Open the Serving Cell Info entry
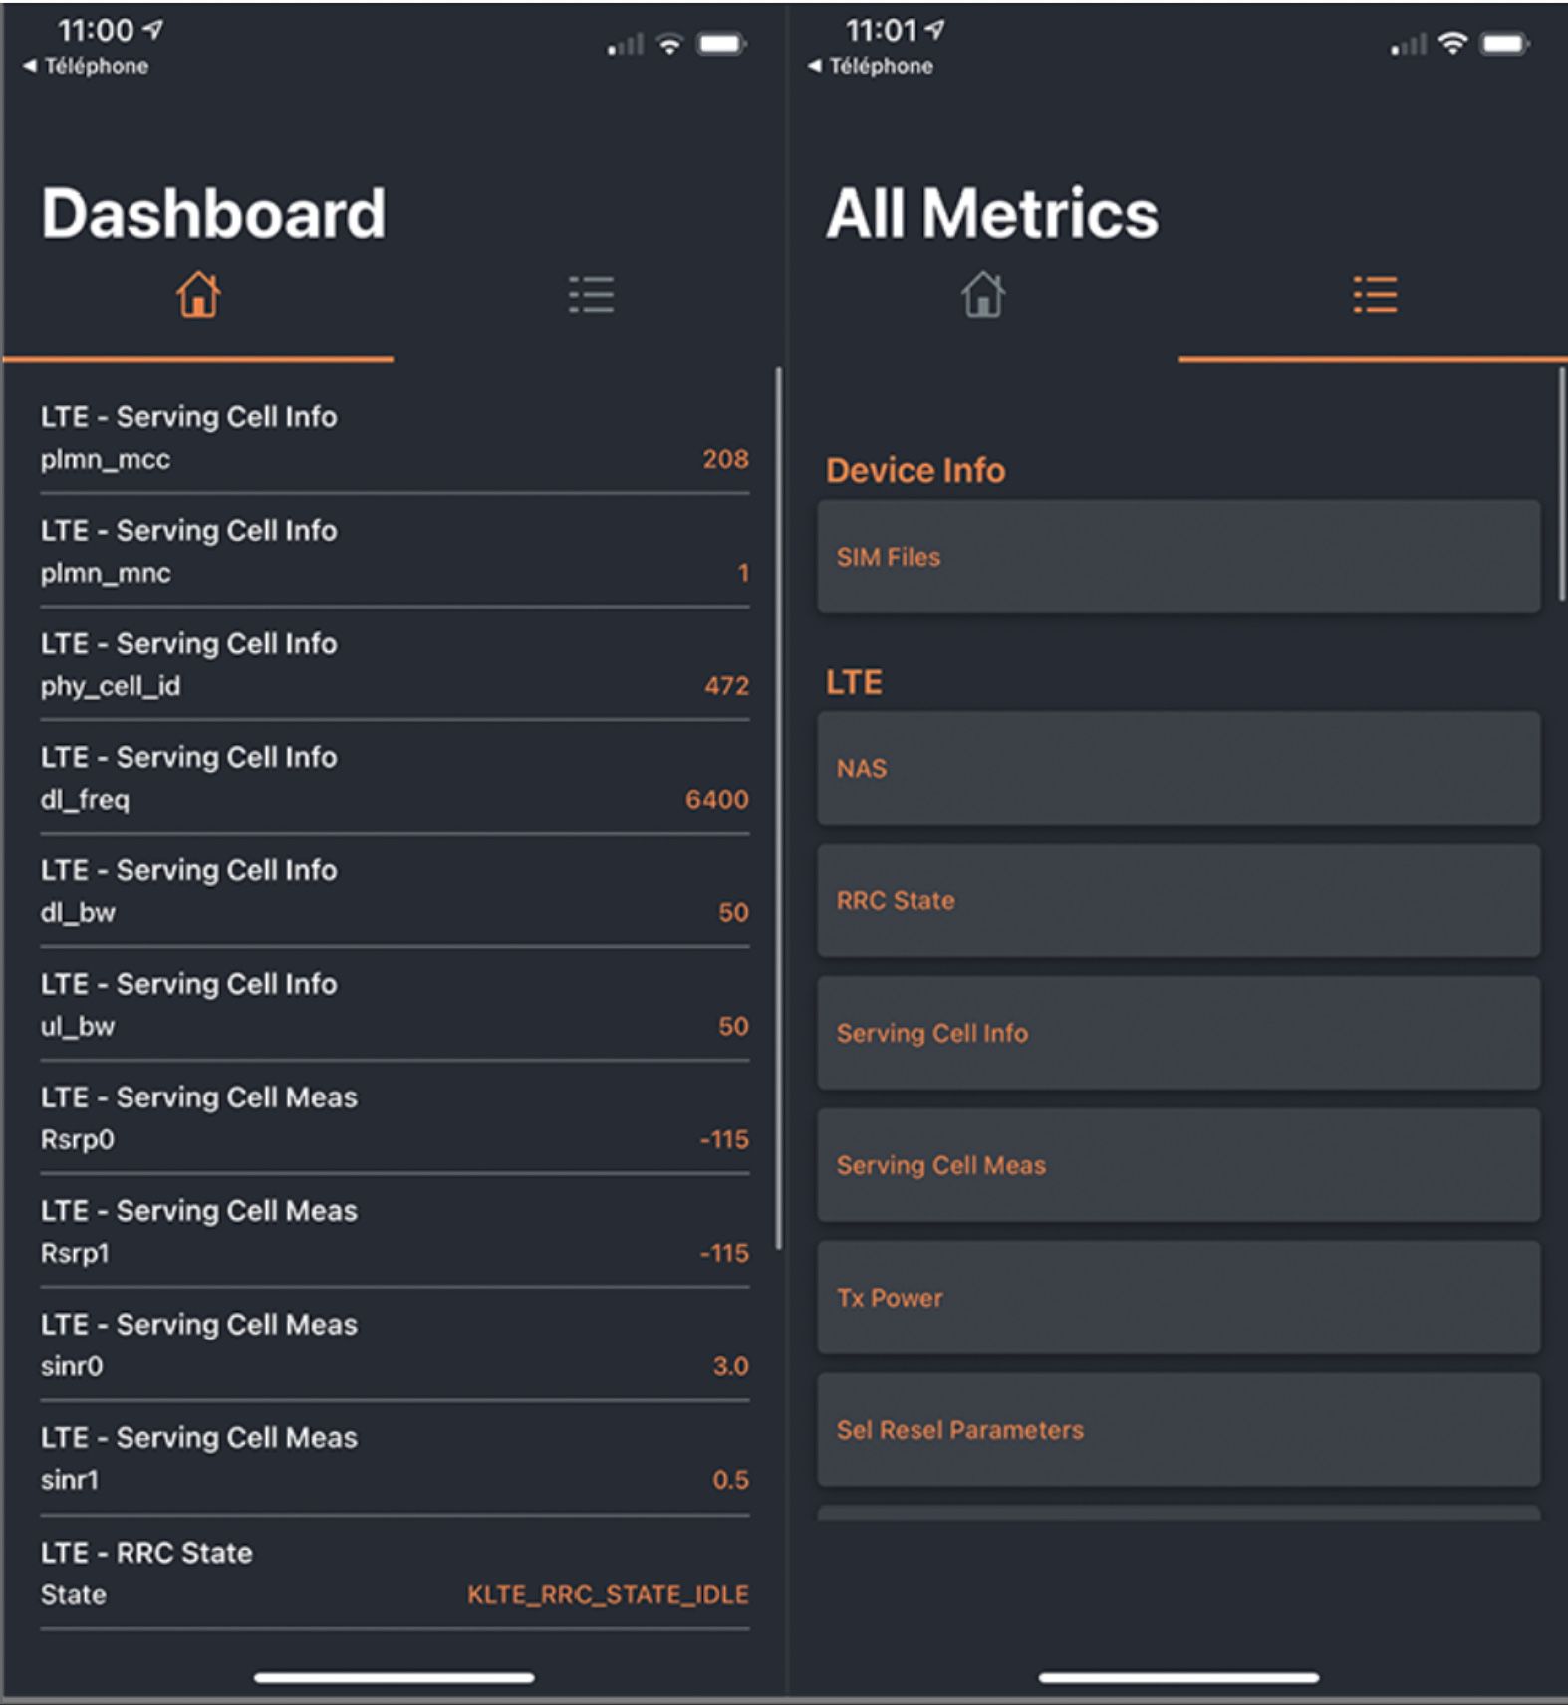Image resolution: width=1568 pixels, height=1705 pixels. 1178,1033
